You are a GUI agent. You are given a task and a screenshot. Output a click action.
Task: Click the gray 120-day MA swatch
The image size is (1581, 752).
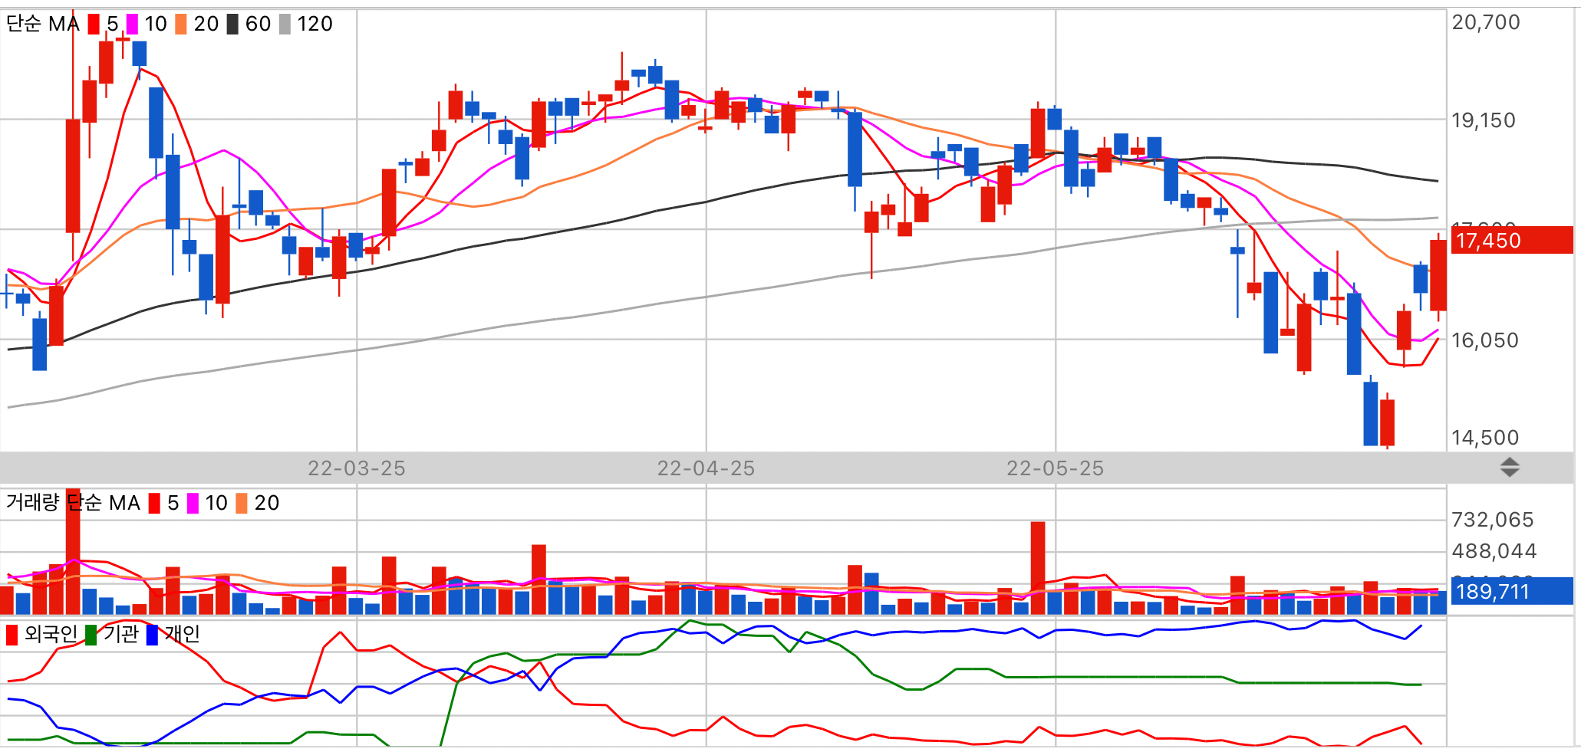(x=285, y=24)
